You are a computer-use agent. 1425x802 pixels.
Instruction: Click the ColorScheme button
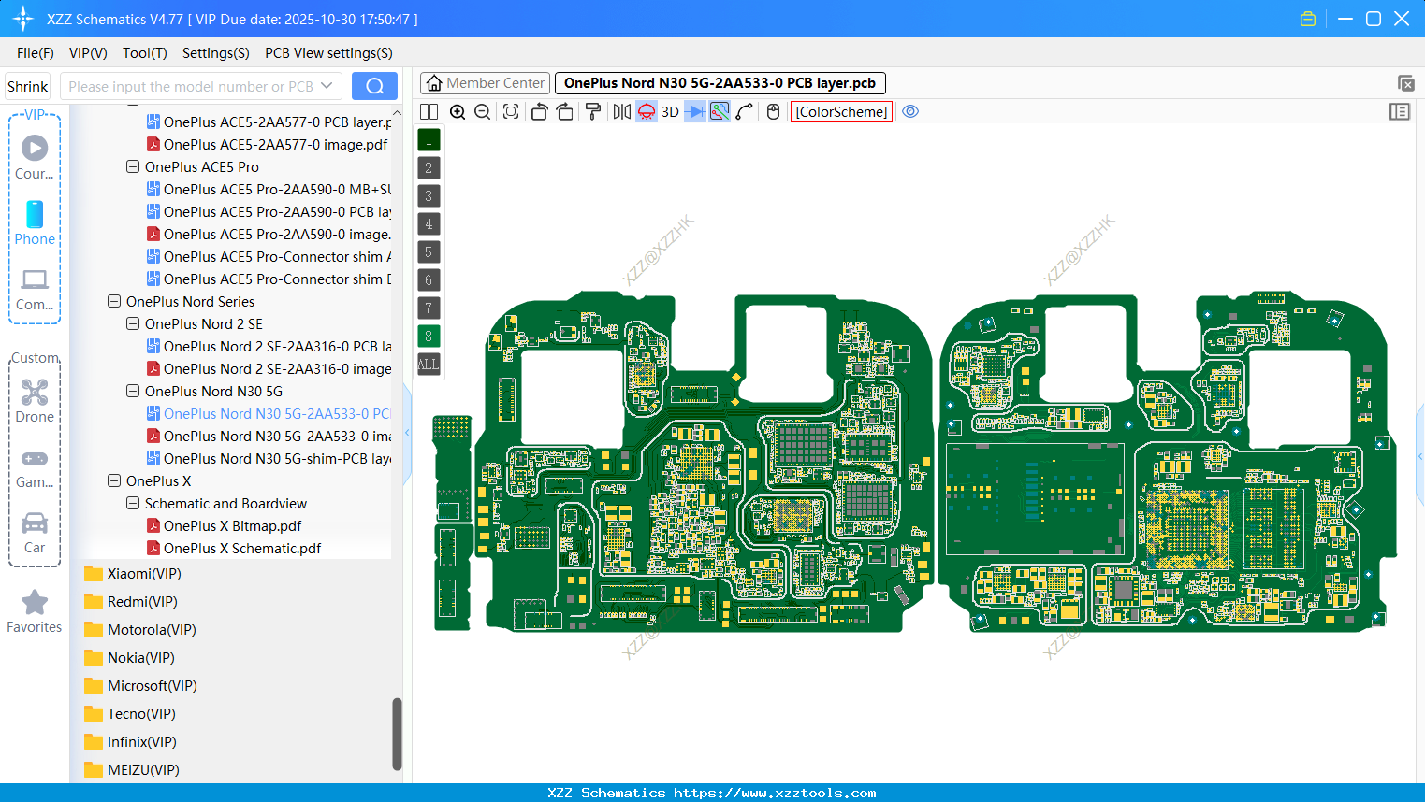(840, 111)
